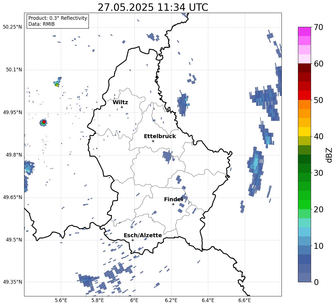Click the 49.35°N latitude label

(12, 282)
